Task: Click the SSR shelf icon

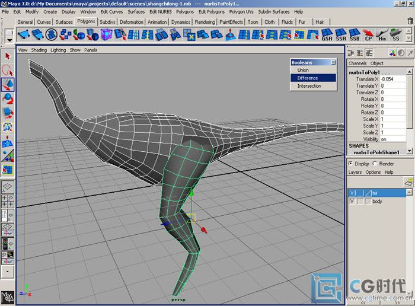Action: pyautogui.click(x=341, y=35)
